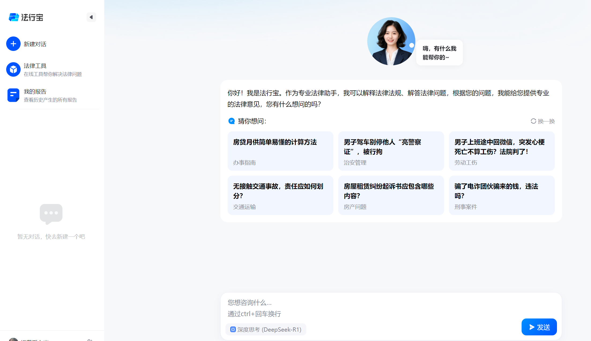The height and width of the screenshot is (341, 591).
Task: Click the assistant avatar photo
Action: pyautogui.click(x=391, y=41)
